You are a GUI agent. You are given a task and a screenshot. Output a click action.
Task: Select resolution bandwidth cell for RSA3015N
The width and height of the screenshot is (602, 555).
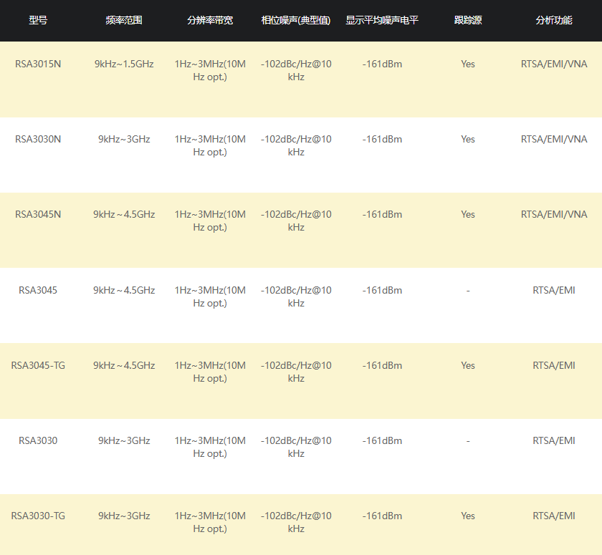210,71
